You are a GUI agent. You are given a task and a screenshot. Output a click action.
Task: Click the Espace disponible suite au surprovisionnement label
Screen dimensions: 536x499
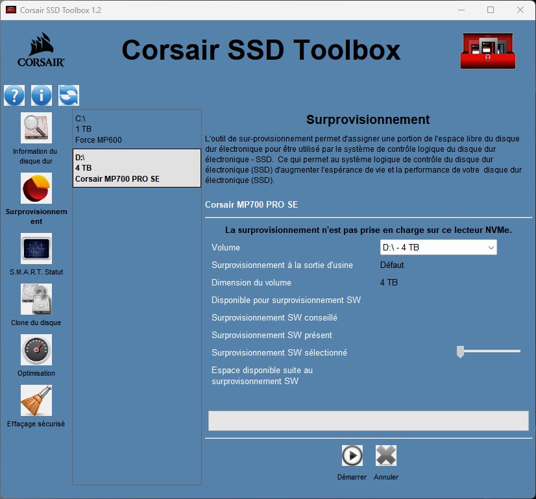pos(262,376)
